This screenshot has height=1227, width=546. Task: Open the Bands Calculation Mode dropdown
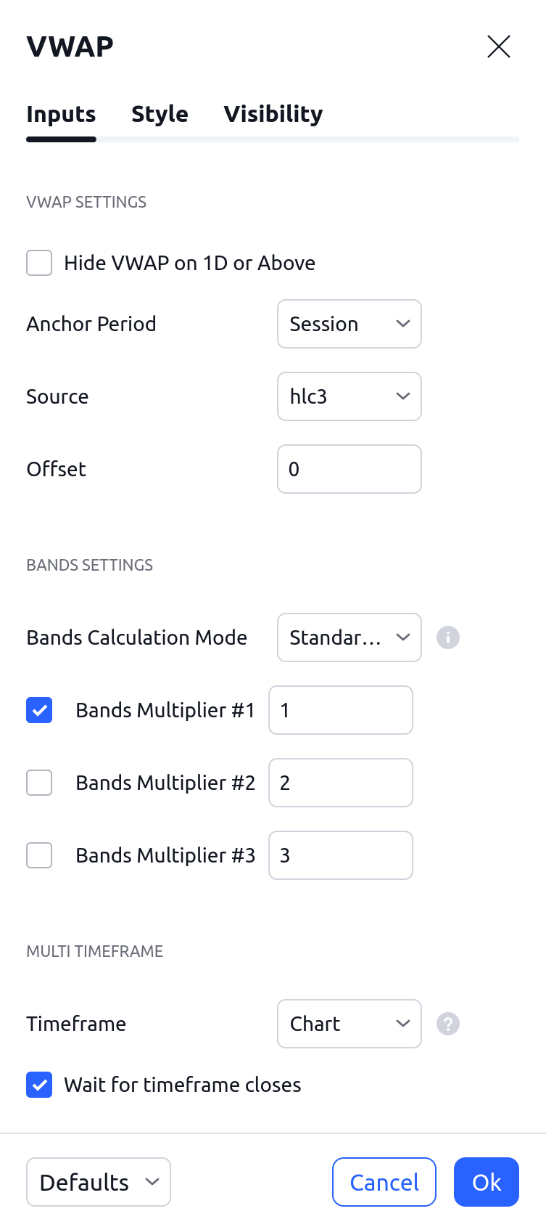click(349, 637)
